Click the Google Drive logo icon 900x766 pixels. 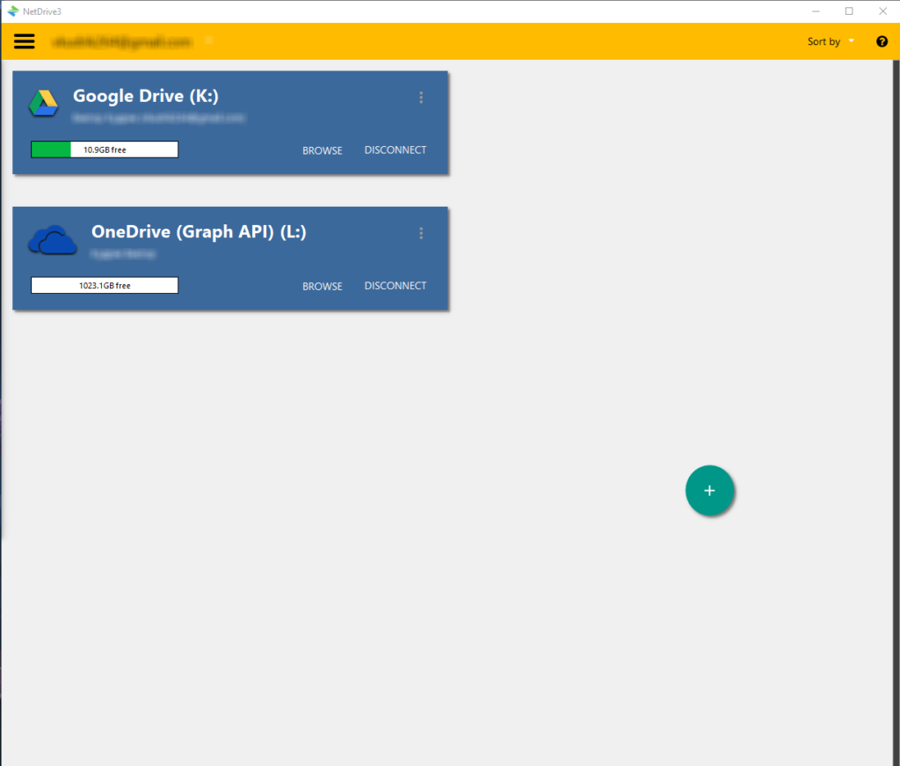43,103
